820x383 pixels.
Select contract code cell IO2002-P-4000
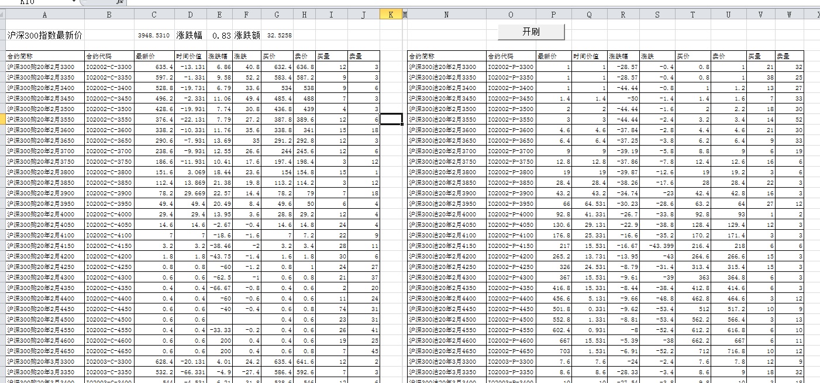pyautogui.click(x=510, y=215)
